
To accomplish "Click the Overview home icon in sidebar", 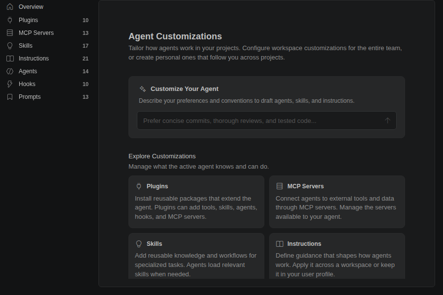I will (x=10, y=7).
